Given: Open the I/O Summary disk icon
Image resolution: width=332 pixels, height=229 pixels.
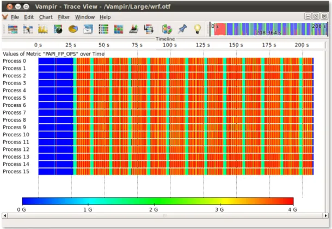Looking at the screenshot, I should click(134, 29).
